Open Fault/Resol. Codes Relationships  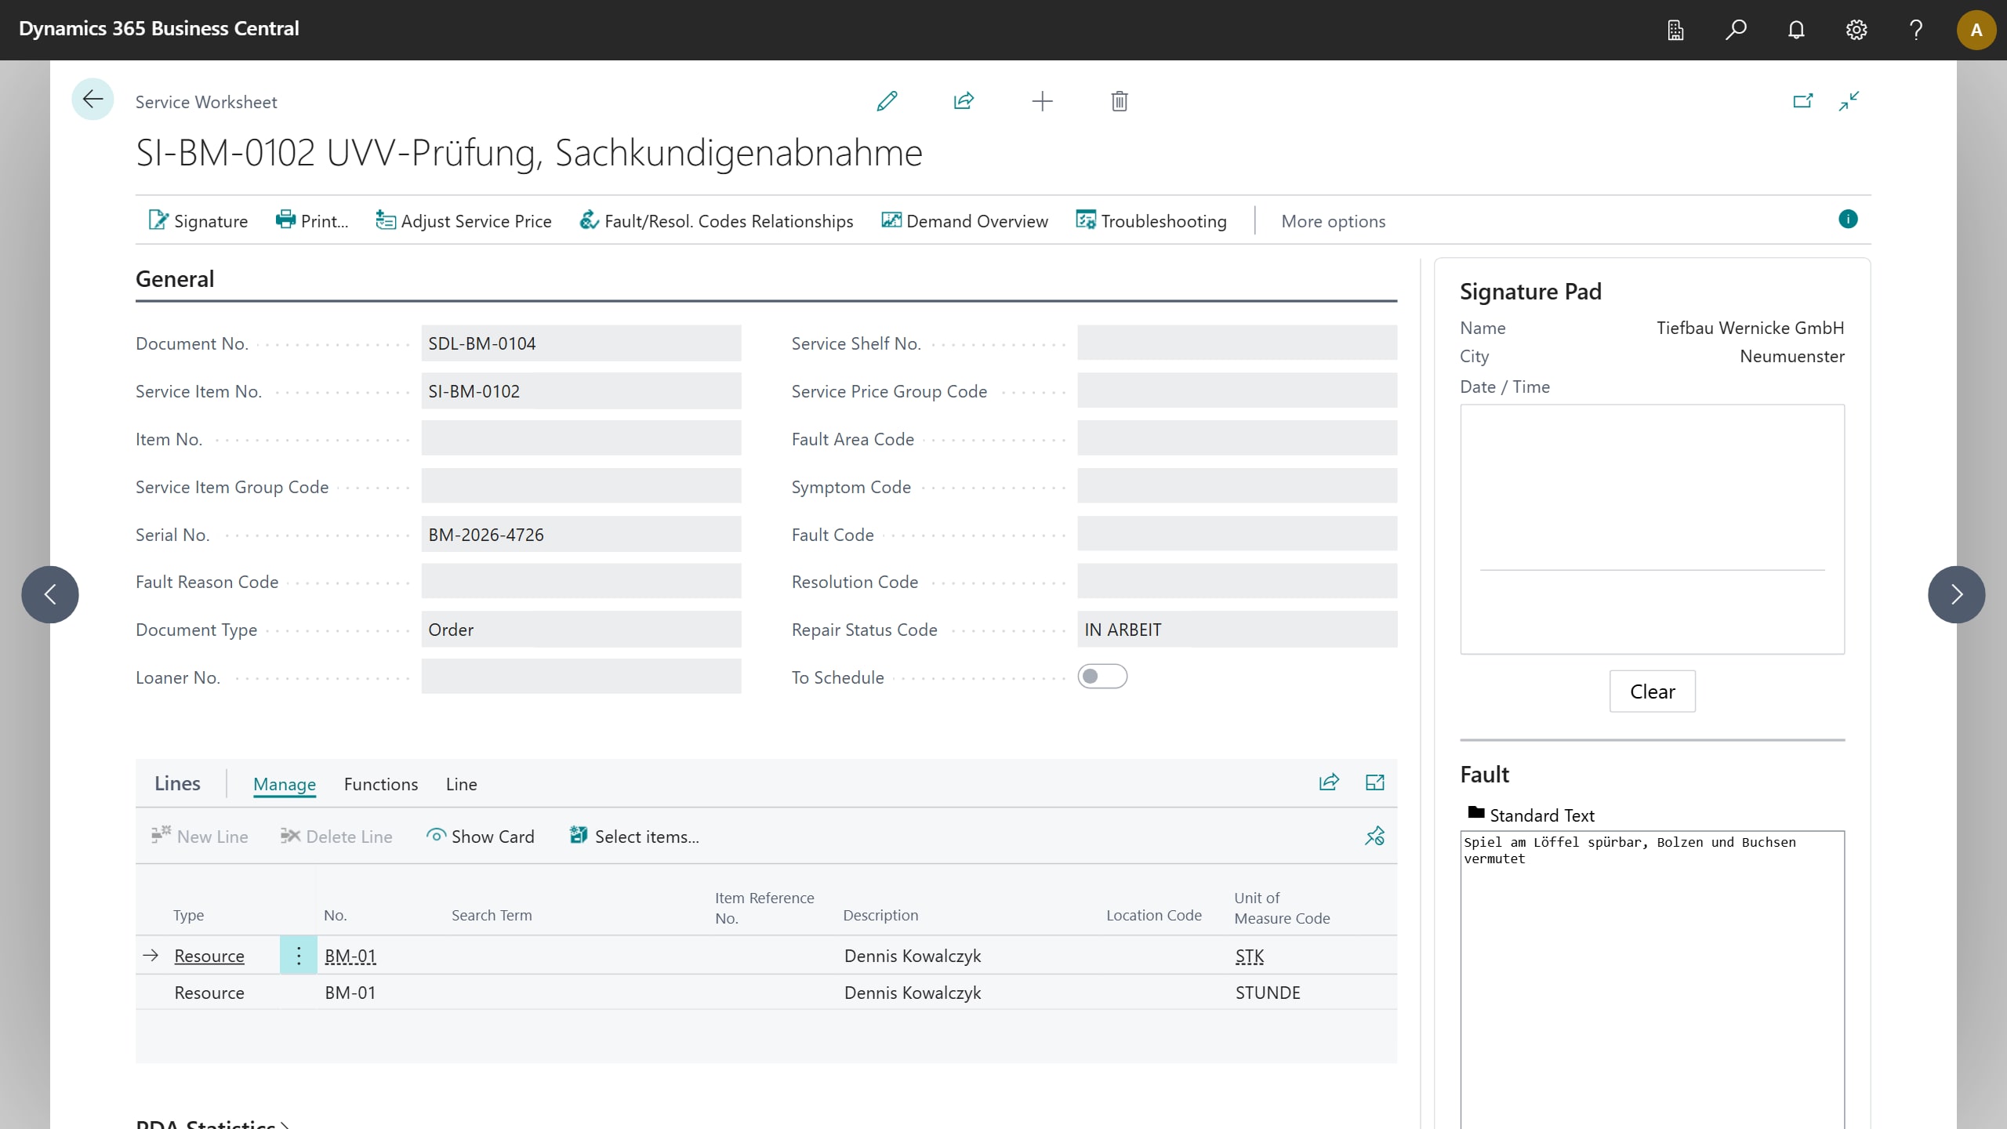point(716,221)
